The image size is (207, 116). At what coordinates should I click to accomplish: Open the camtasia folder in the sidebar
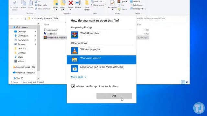click(22, 49)
